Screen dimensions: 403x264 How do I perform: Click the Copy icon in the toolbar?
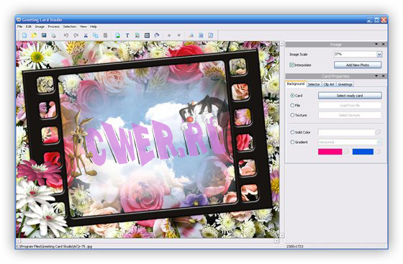tap(95, 35)
